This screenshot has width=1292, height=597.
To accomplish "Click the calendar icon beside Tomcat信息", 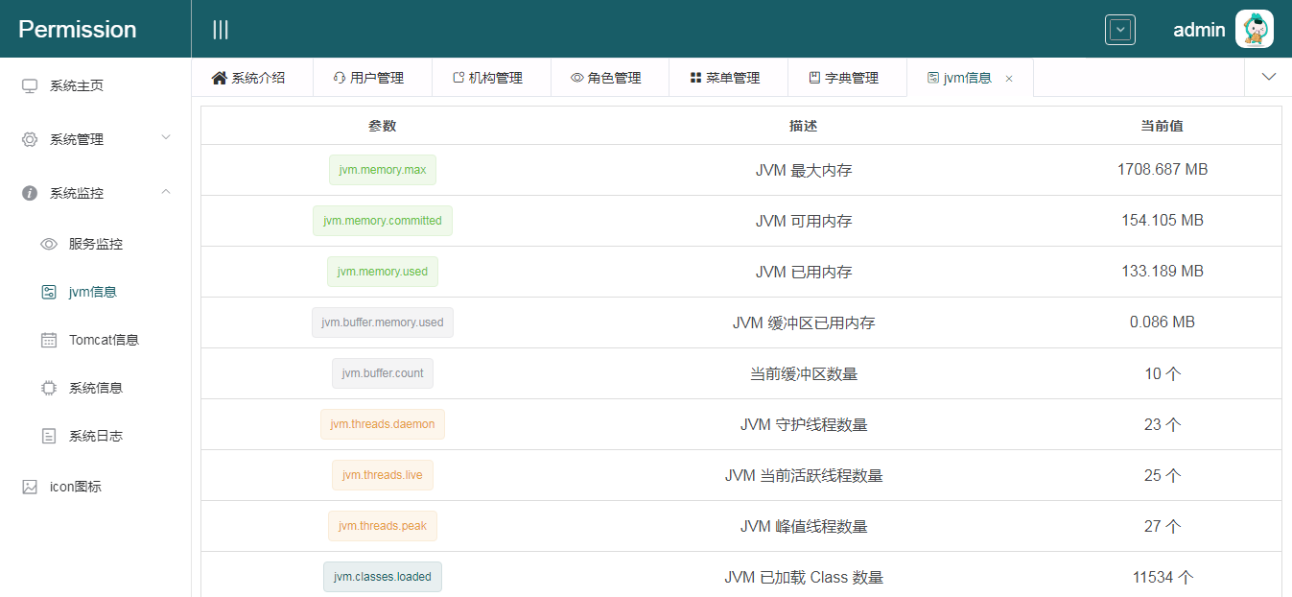I will point(49,340).
